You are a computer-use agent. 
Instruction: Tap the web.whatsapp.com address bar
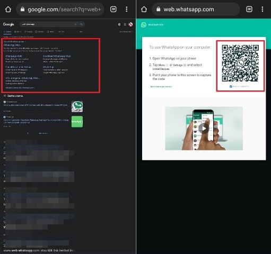coord(196,9)
